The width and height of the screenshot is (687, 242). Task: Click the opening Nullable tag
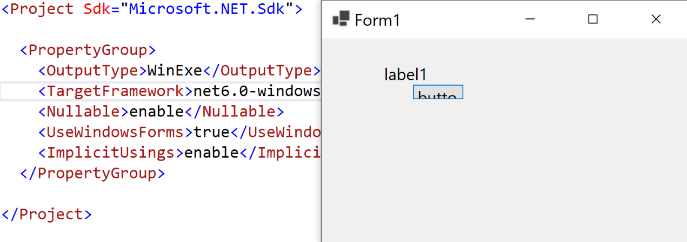[84, 112]
